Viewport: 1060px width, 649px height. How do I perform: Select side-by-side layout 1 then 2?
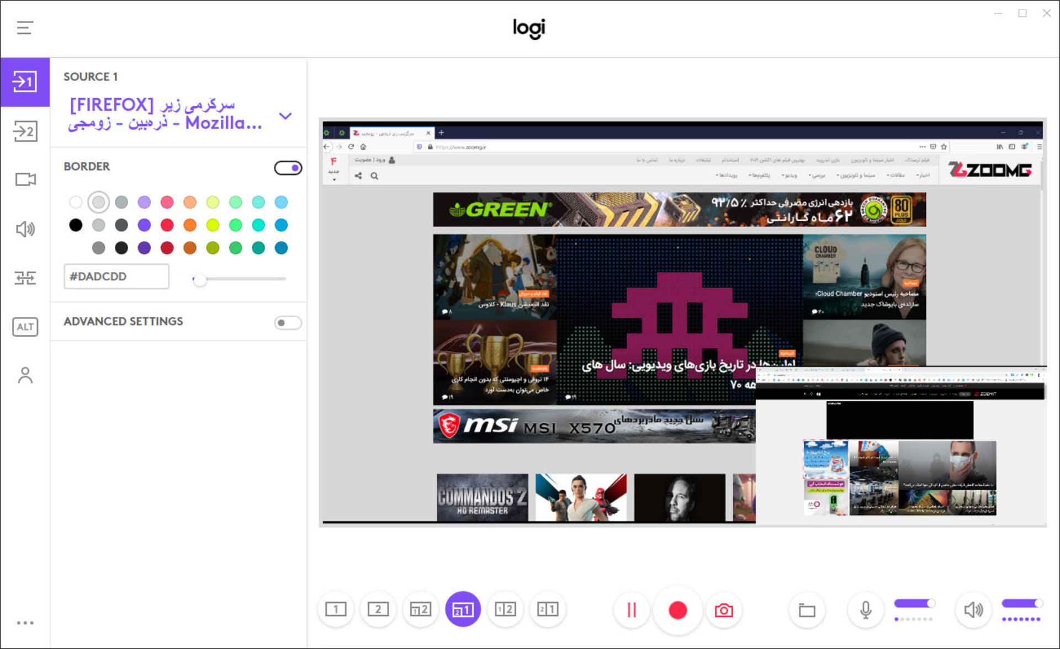click(505, 609)
